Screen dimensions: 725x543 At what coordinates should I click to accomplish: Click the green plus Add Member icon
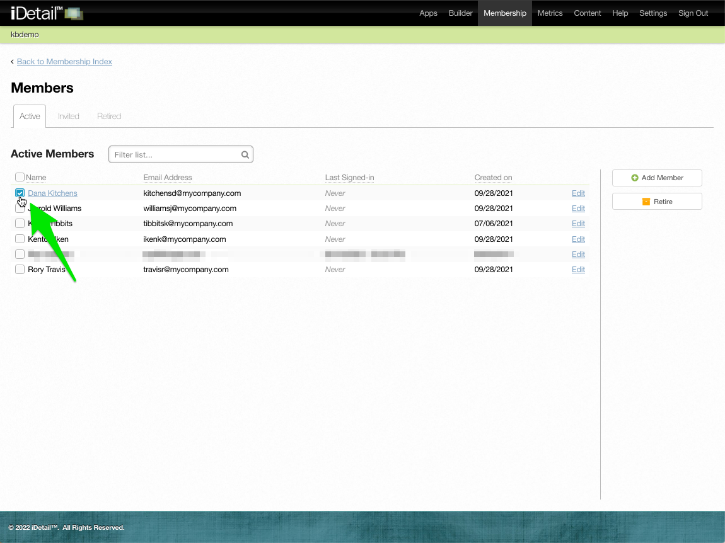(x=635, y=178)
